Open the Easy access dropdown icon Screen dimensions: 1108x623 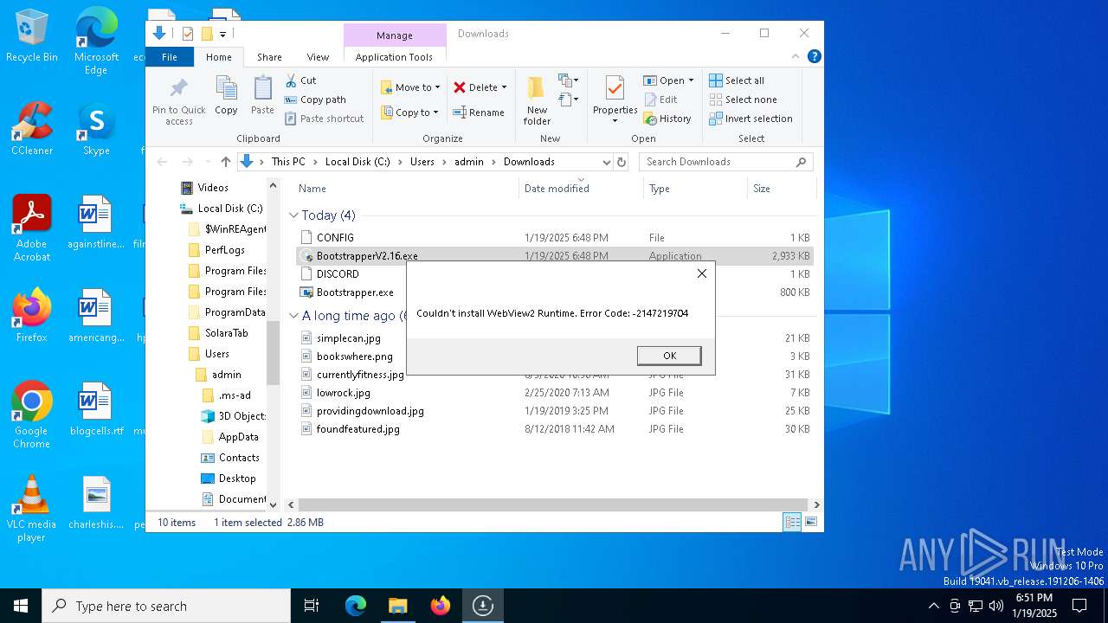569,100
